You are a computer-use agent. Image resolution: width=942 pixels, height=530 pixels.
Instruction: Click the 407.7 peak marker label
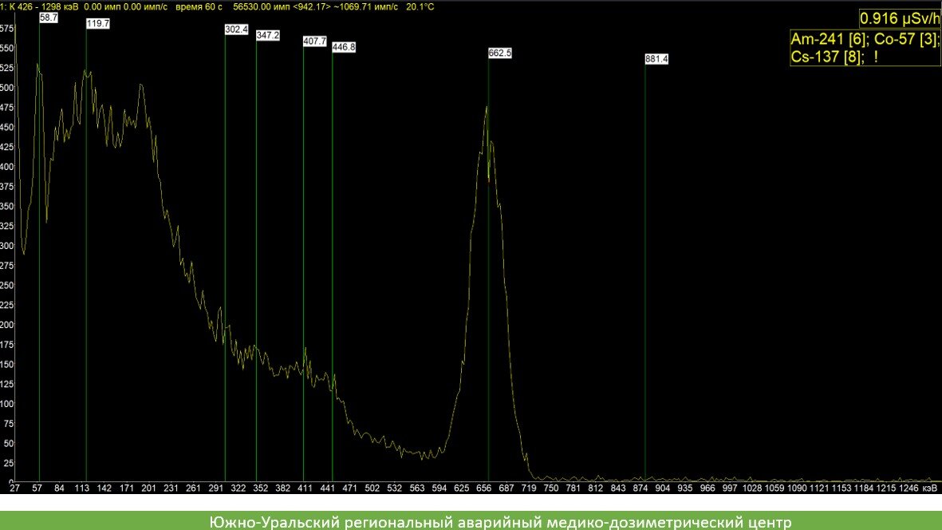click(315, 42)
